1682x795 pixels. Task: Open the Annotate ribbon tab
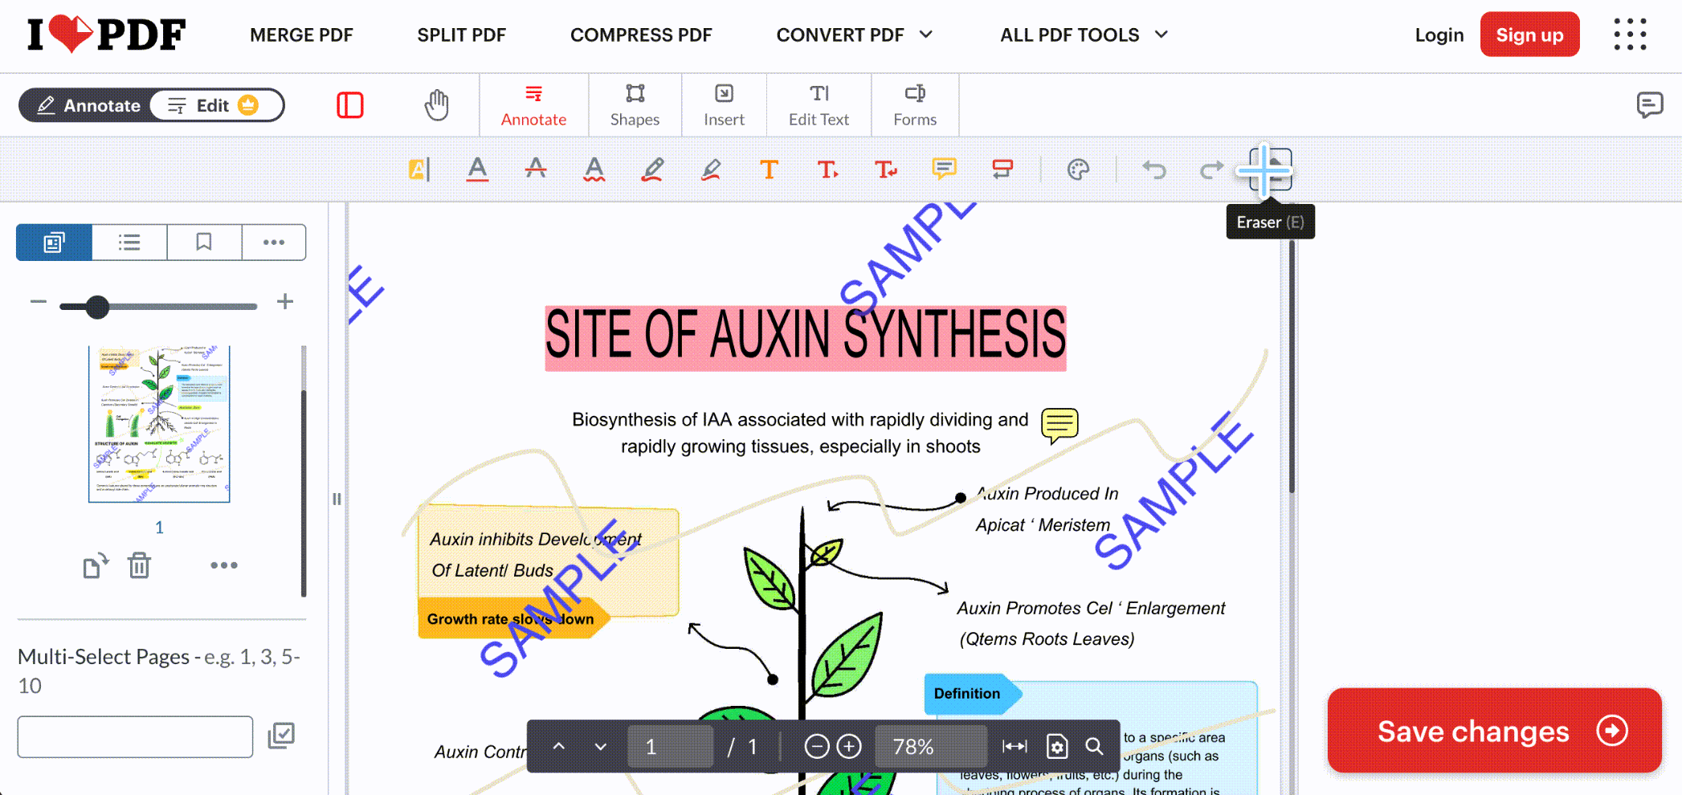pos(533,106)
